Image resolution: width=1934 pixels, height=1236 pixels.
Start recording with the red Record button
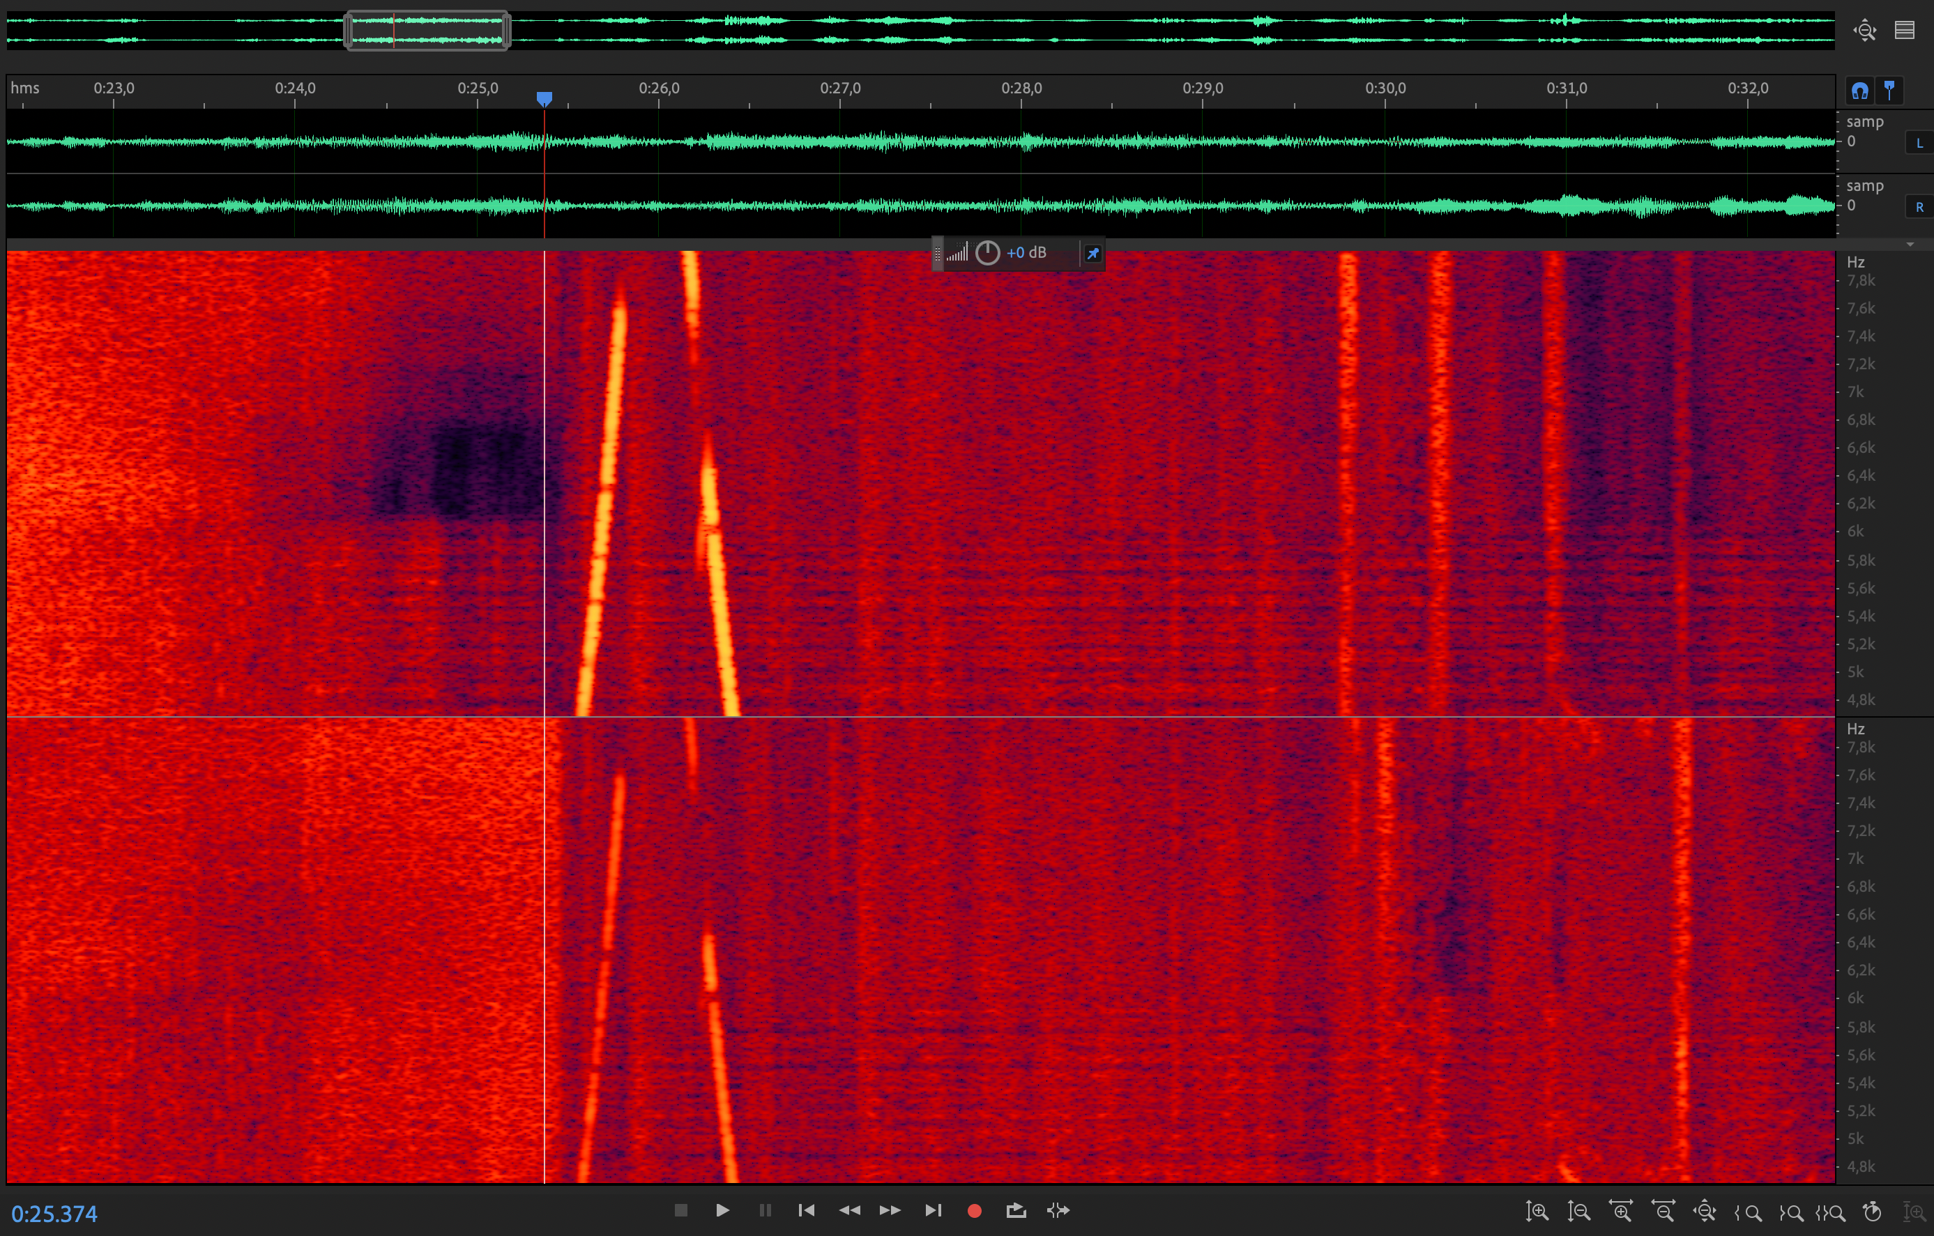(x=974, y=1210)
